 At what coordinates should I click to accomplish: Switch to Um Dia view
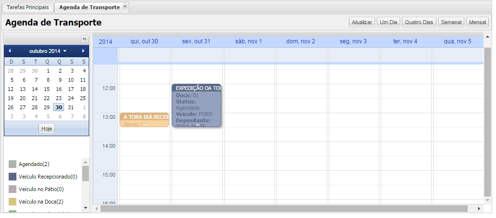tap(389, 23)
